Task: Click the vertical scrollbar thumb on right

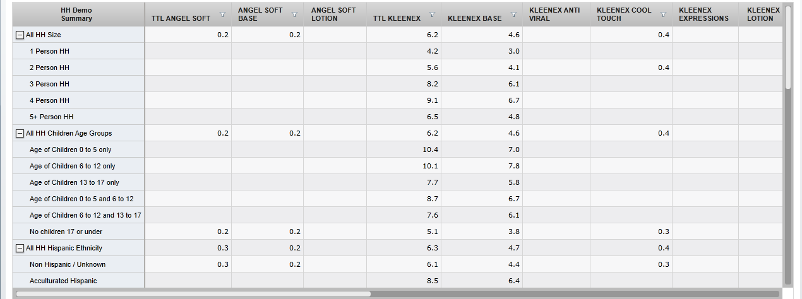Action: tap(787, 47)
